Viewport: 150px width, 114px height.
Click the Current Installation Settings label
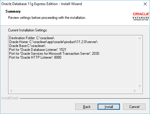(28, 30)
